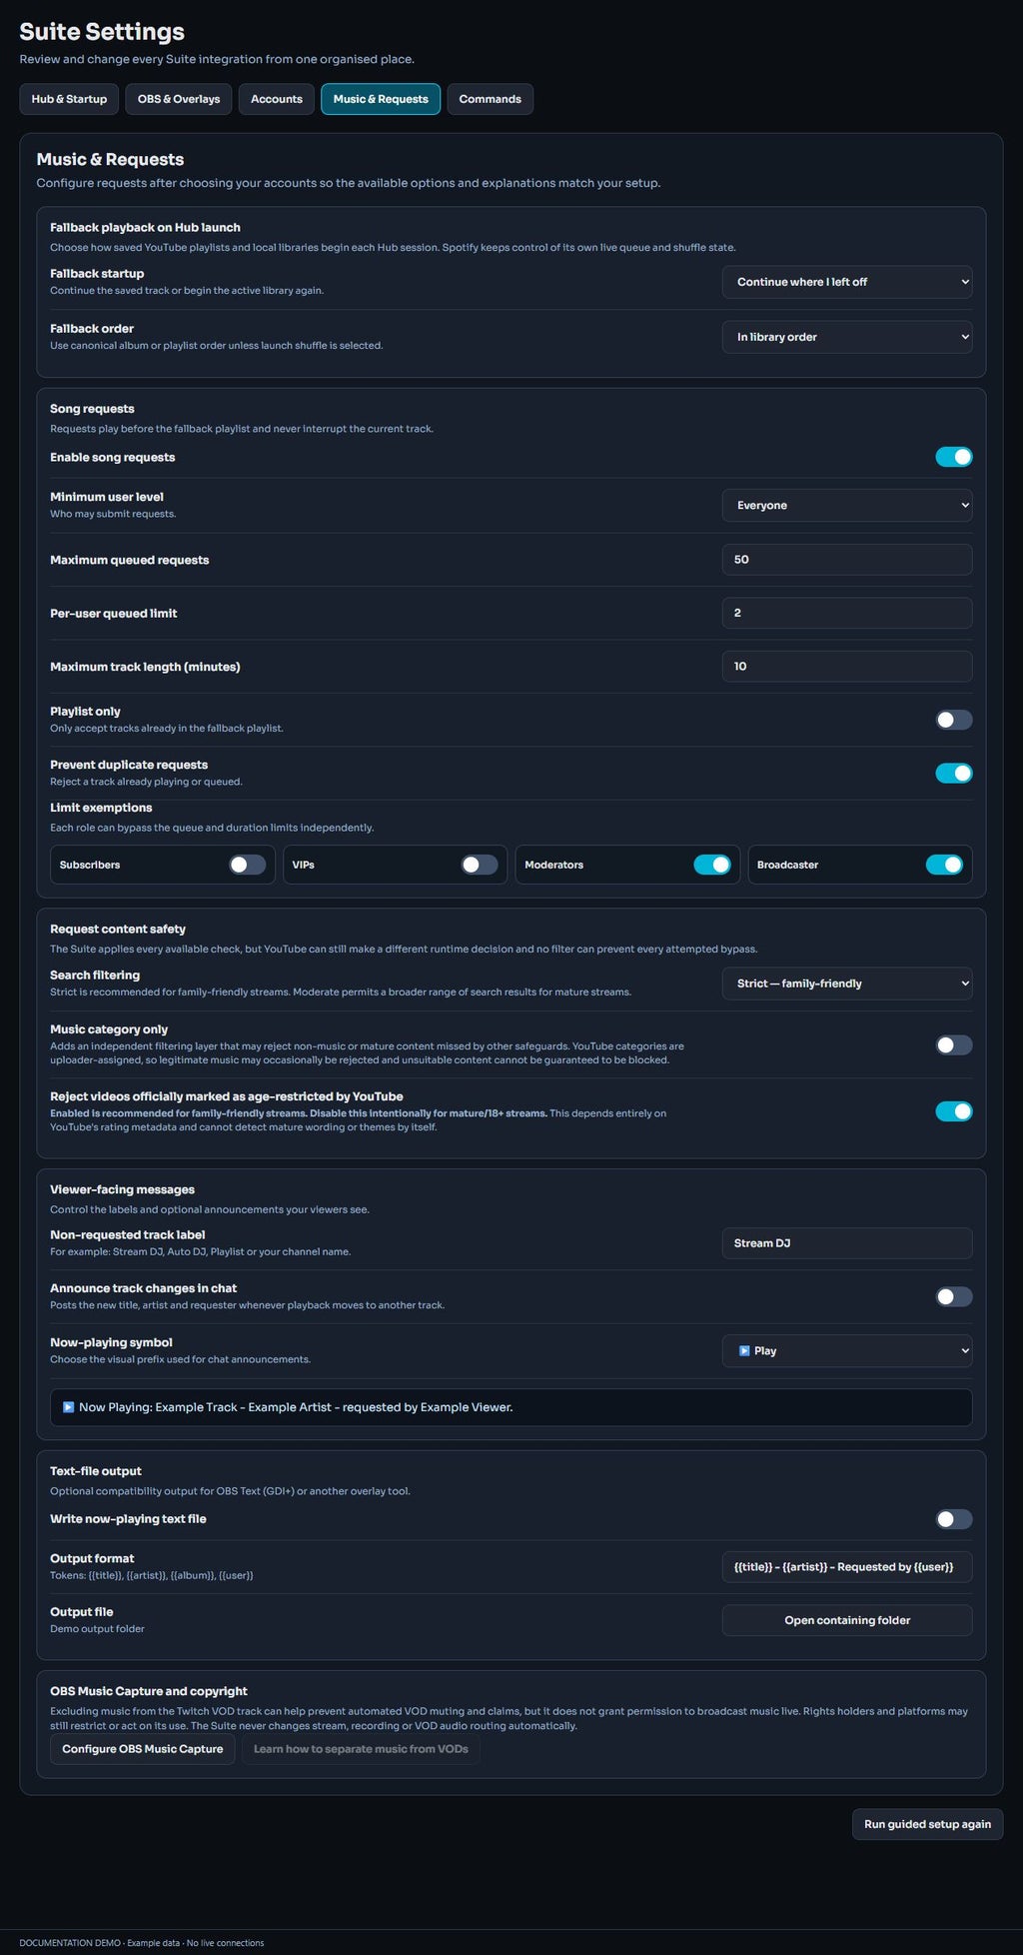Open the Minimum user level dropdown
Screen dimensions: 1023x1955
click(x=847, y=506)
